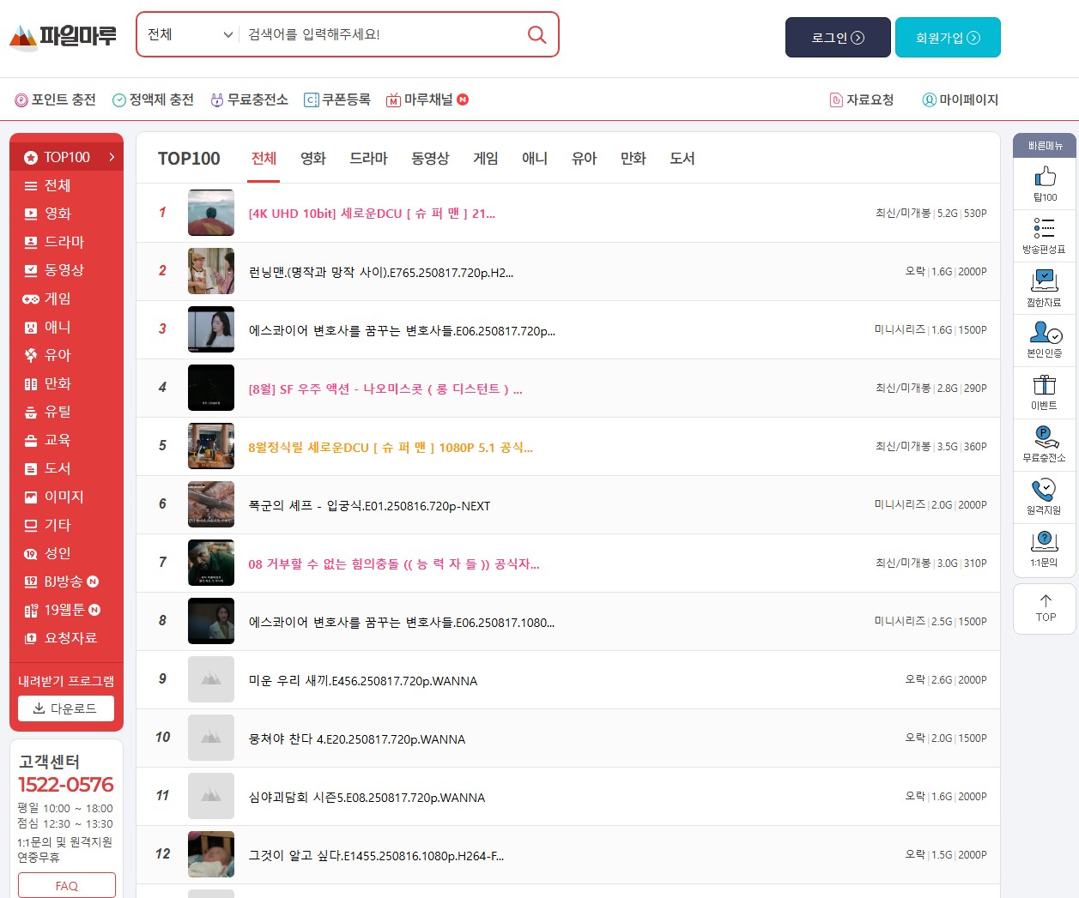Click the 본인인증 user verification icon
This screenshot has height=898, width=1079.
click(x=1045, y=333)
